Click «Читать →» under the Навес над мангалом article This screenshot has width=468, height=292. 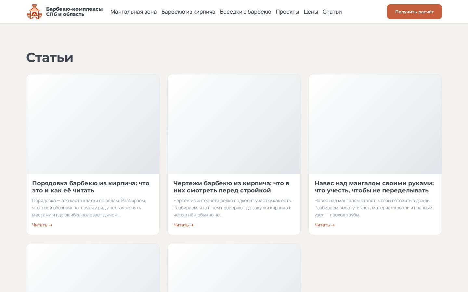point(325,225)
